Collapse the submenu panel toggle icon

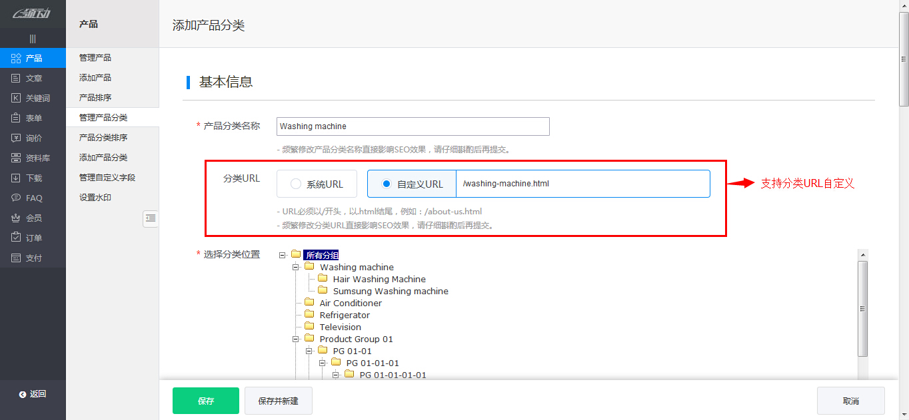tap(151, 218)
